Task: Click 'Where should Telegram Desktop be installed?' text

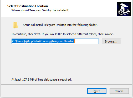Action: click(40, 10)
